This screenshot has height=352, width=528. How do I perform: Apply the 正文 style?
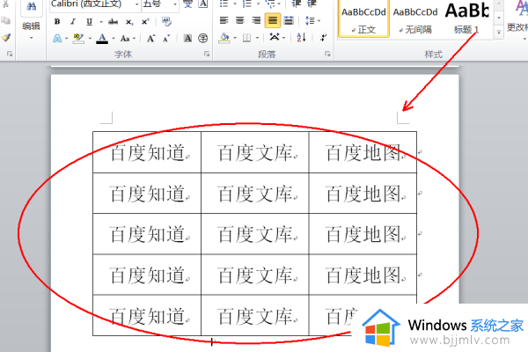pyautogui.click(x=363, y=18)
